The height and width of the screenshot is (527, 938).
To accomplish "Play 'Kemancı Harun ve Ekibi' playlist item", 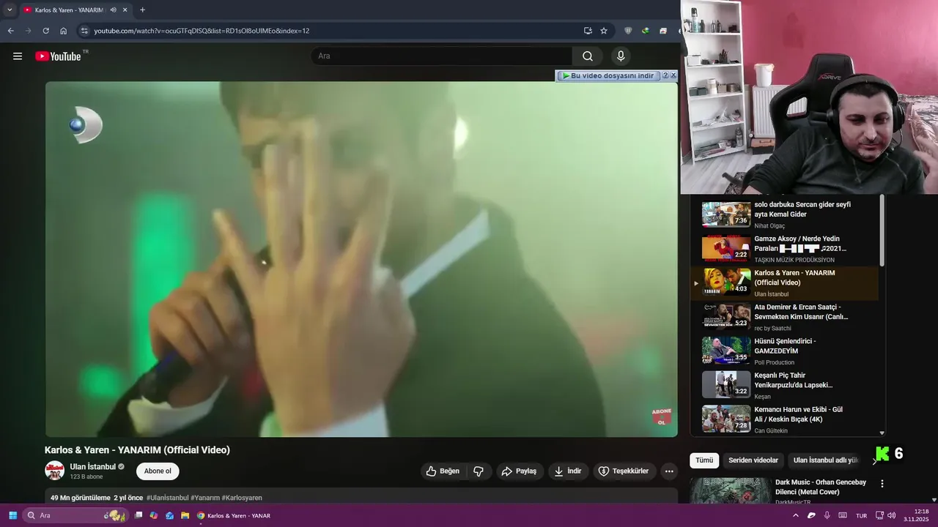I will coord(784,420).
